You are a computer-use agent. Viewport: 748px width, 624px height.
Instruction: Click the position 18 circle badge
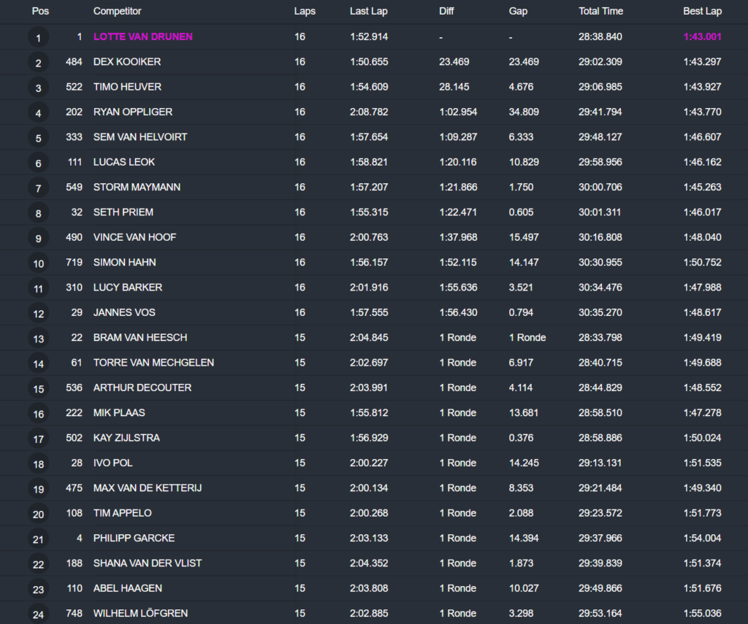(x=38, y=464)
